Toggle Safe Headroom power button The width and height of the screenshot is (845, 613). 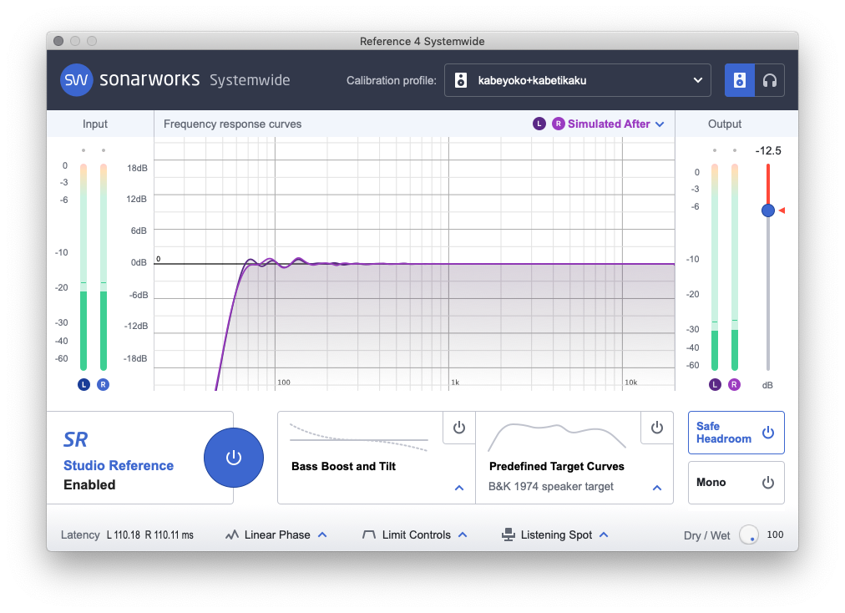click(x=768, y=433)
